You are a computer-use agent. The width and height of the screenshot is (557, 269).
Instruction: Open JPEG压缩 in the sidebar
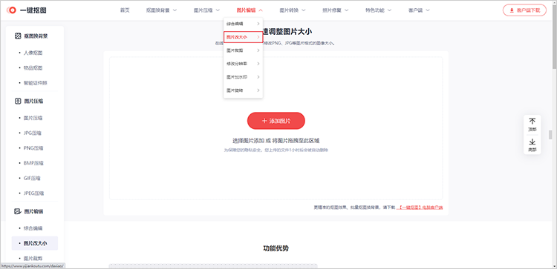pyautogui.click(x=33, y=193)
